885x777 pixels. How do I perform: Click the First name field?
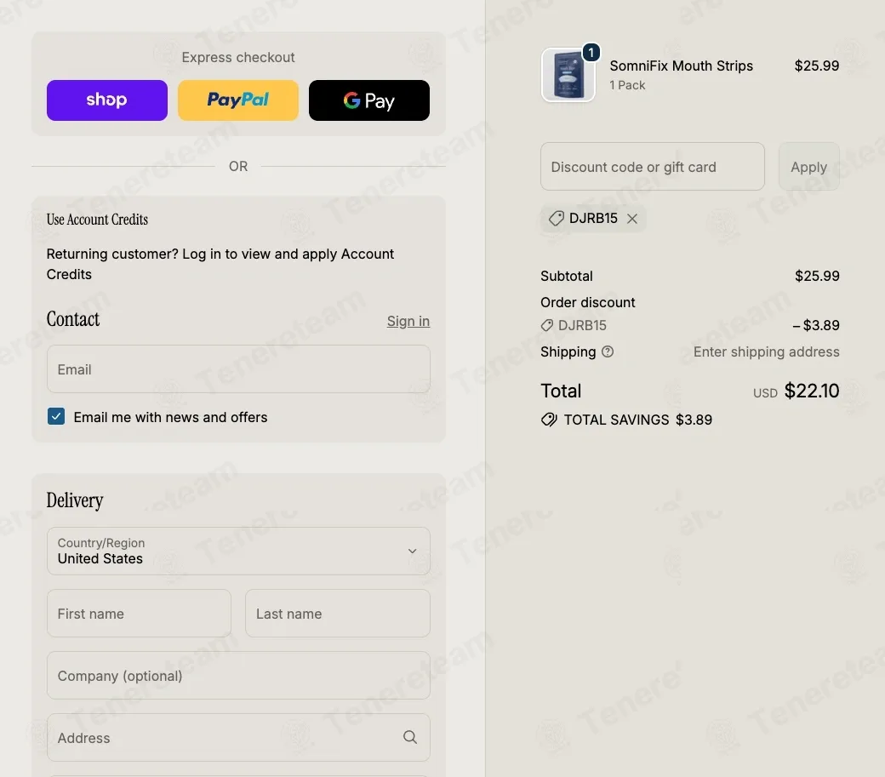[139, 614]
